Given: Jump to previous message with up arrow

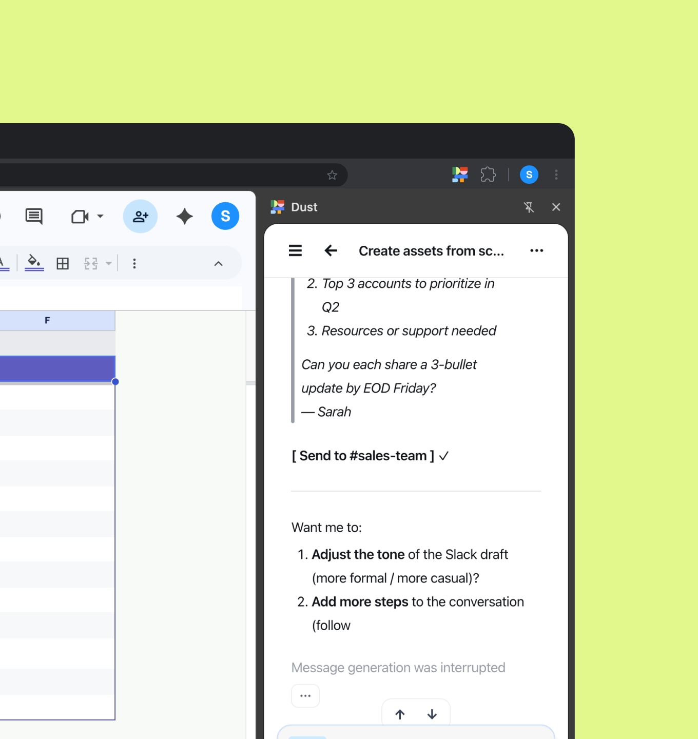Looking at the screenshot, I should click(x=400, y=714).
